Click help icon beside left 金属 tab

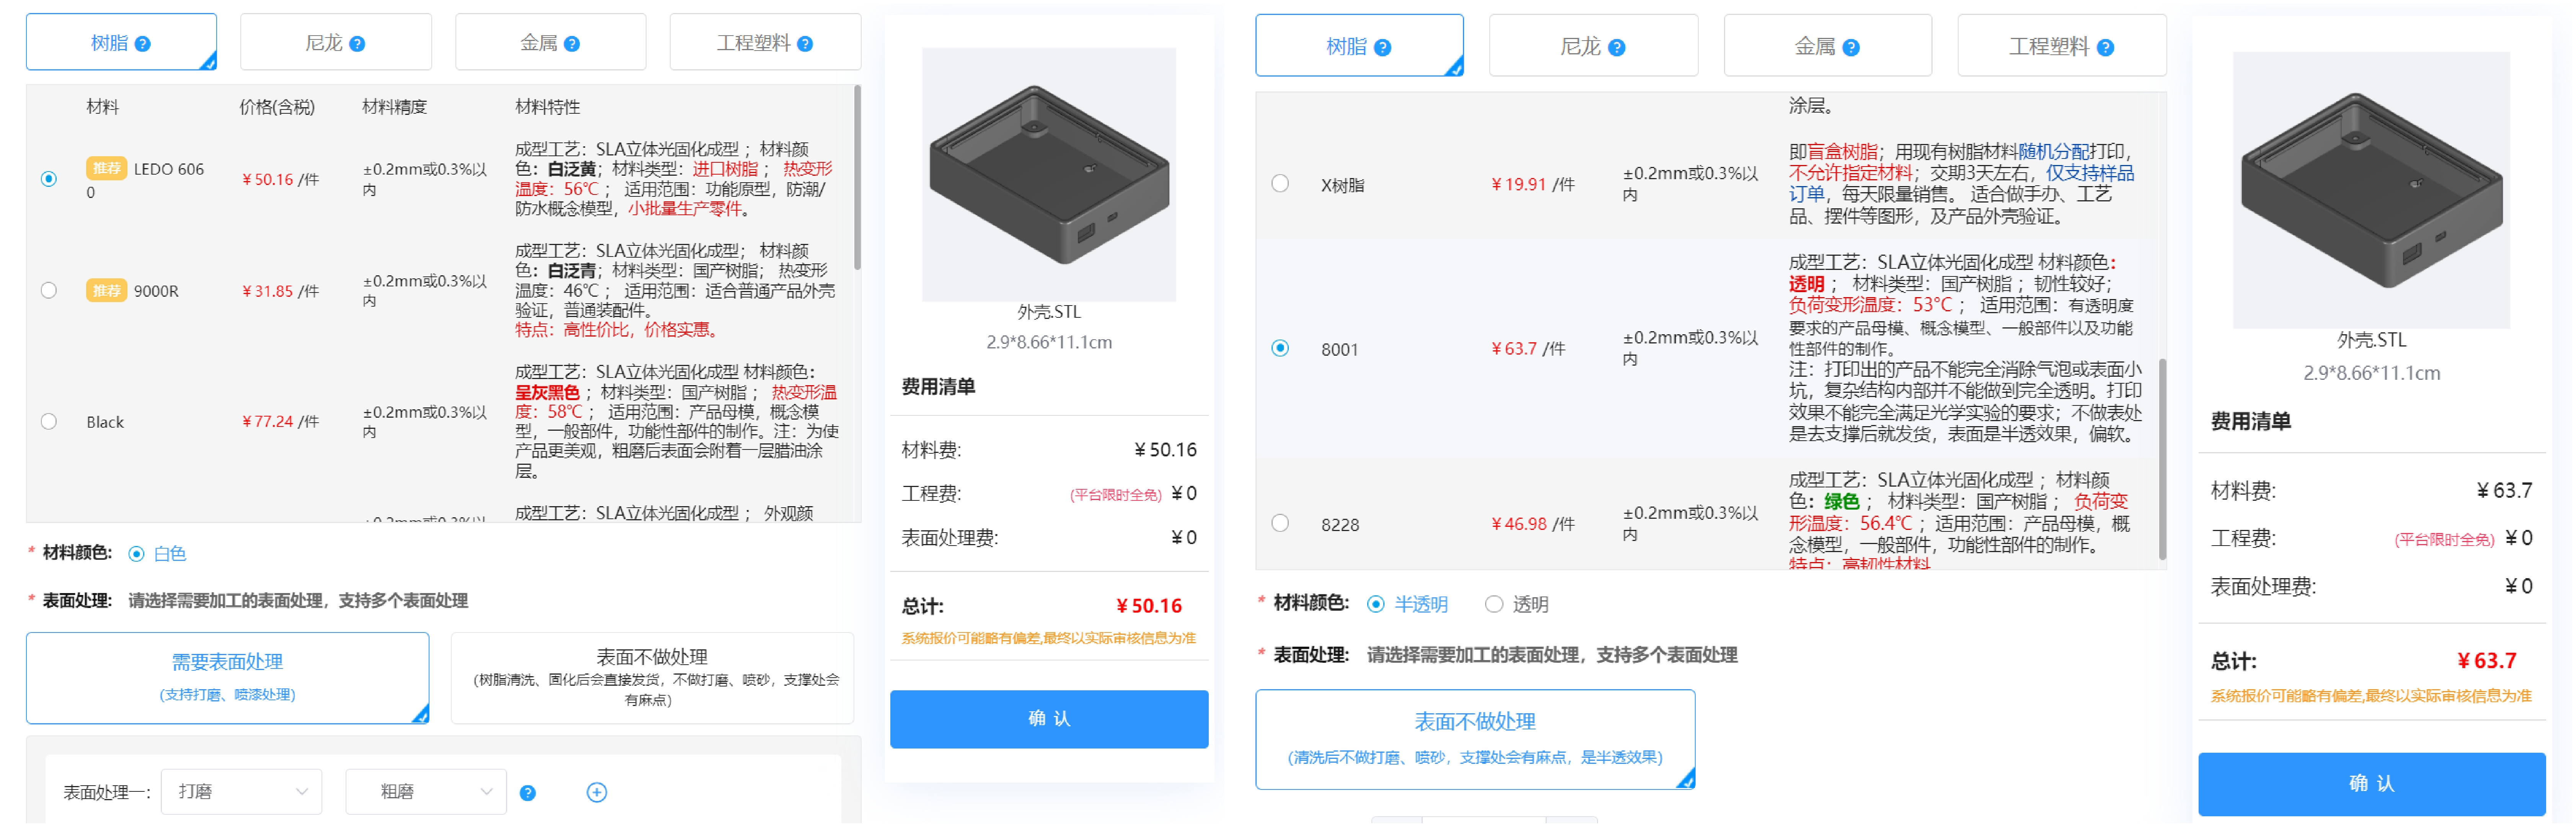pos(572,44)
